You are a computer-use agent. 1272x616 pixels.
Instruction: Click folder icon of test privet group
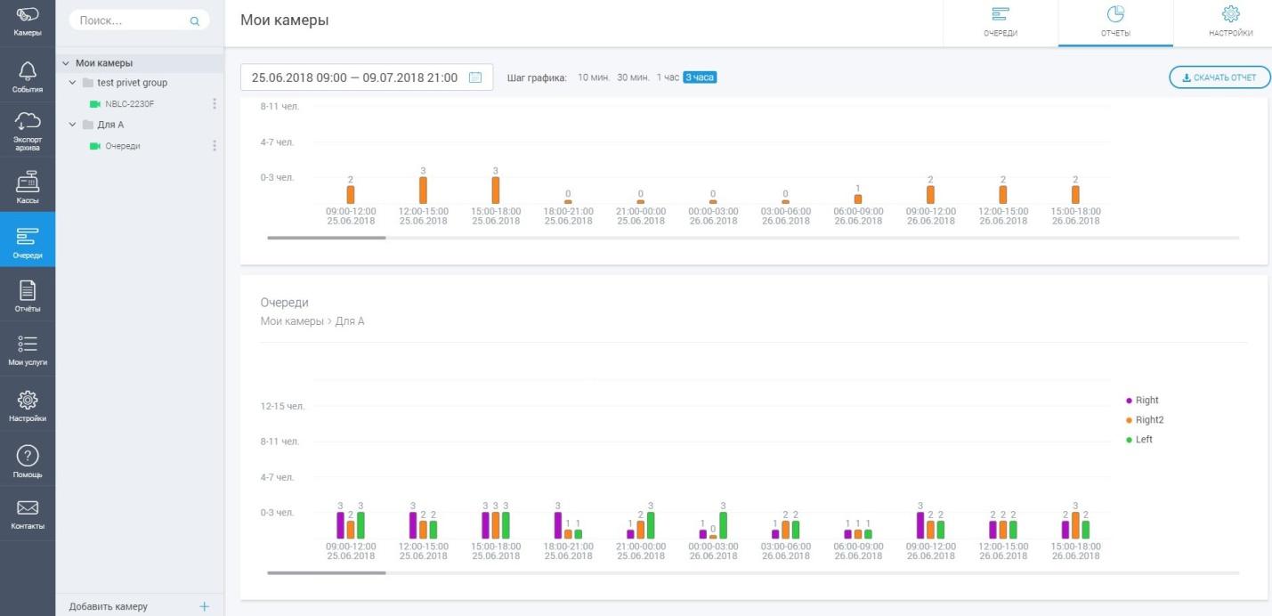pyautogui.click(x=87, y=83)
